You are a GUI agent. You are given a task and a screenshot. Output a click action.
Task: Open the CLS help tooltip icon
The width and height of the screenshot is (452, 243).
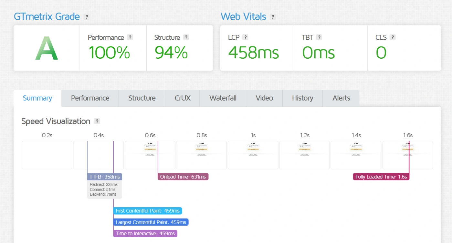click(x=393, y=37)
